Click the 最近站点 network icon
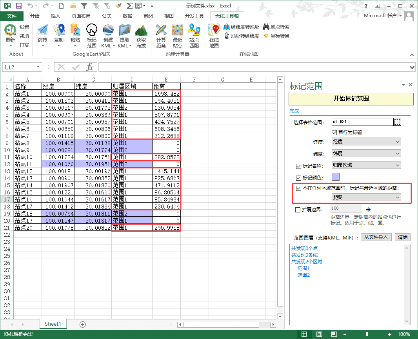The image size is (418, 339). 178,30
